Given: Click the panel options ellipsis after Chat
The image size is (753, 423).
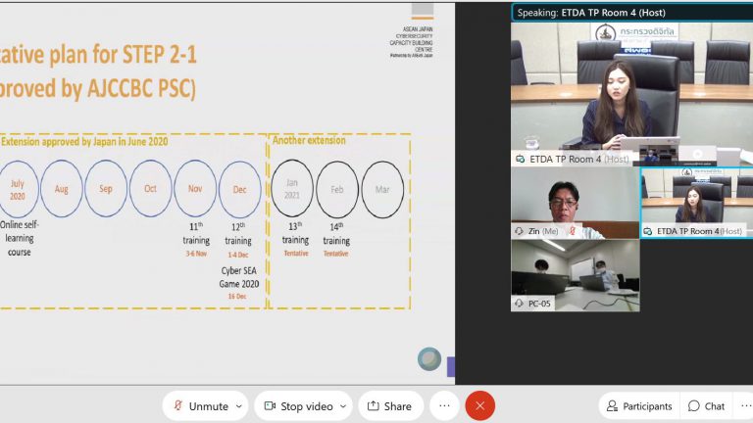Looking at the screenshot, I should tap(746, 406).
